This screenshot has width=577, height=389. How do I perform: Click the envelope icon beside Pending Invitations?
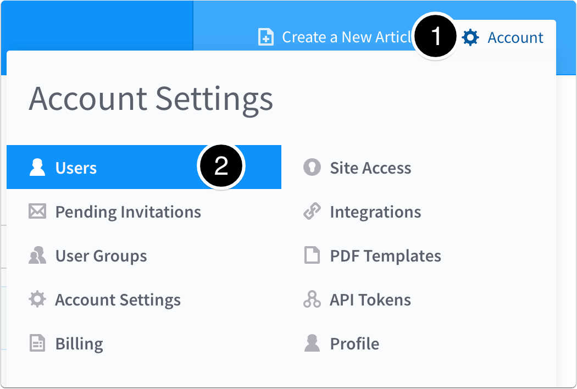click(x=36, y=212)
